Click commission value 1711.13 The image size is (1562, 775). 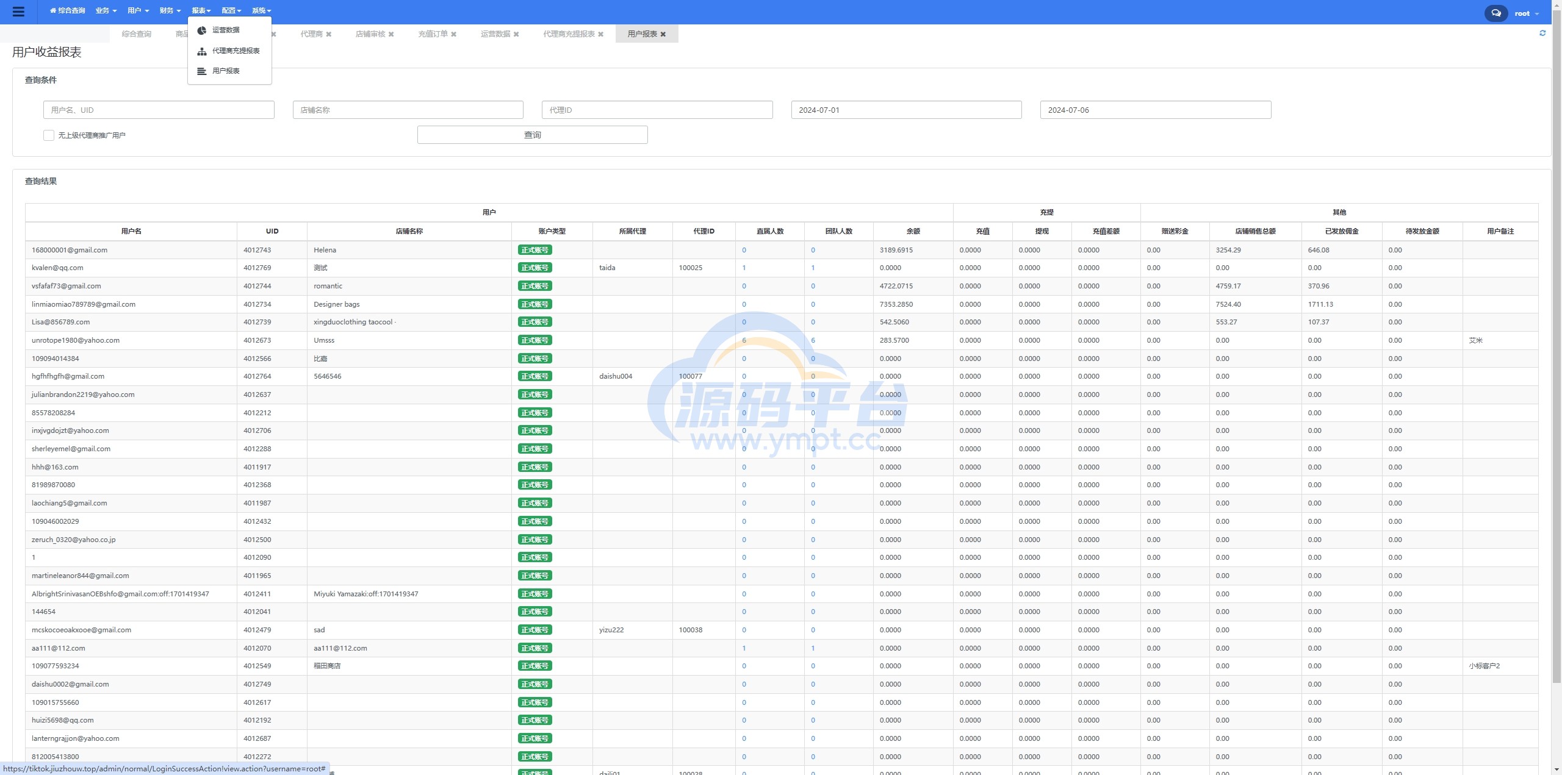1320,305
